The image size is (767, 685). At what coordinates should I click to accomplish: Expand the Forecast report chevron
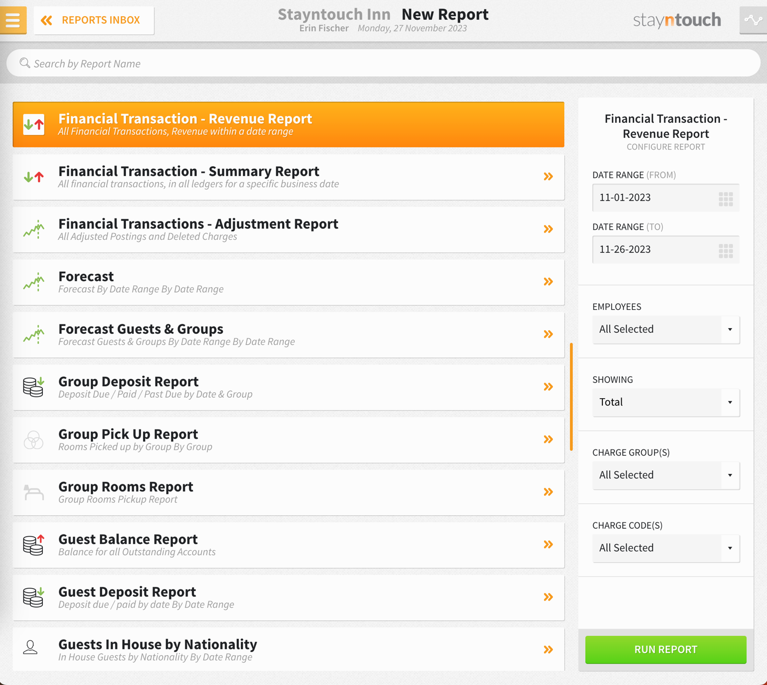[x=548, y=282]
